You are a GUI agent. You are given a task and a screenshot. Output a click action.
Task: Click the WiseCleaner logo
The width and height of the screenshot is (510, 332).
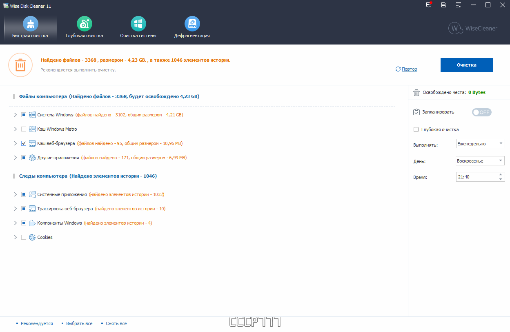[473, 28]
